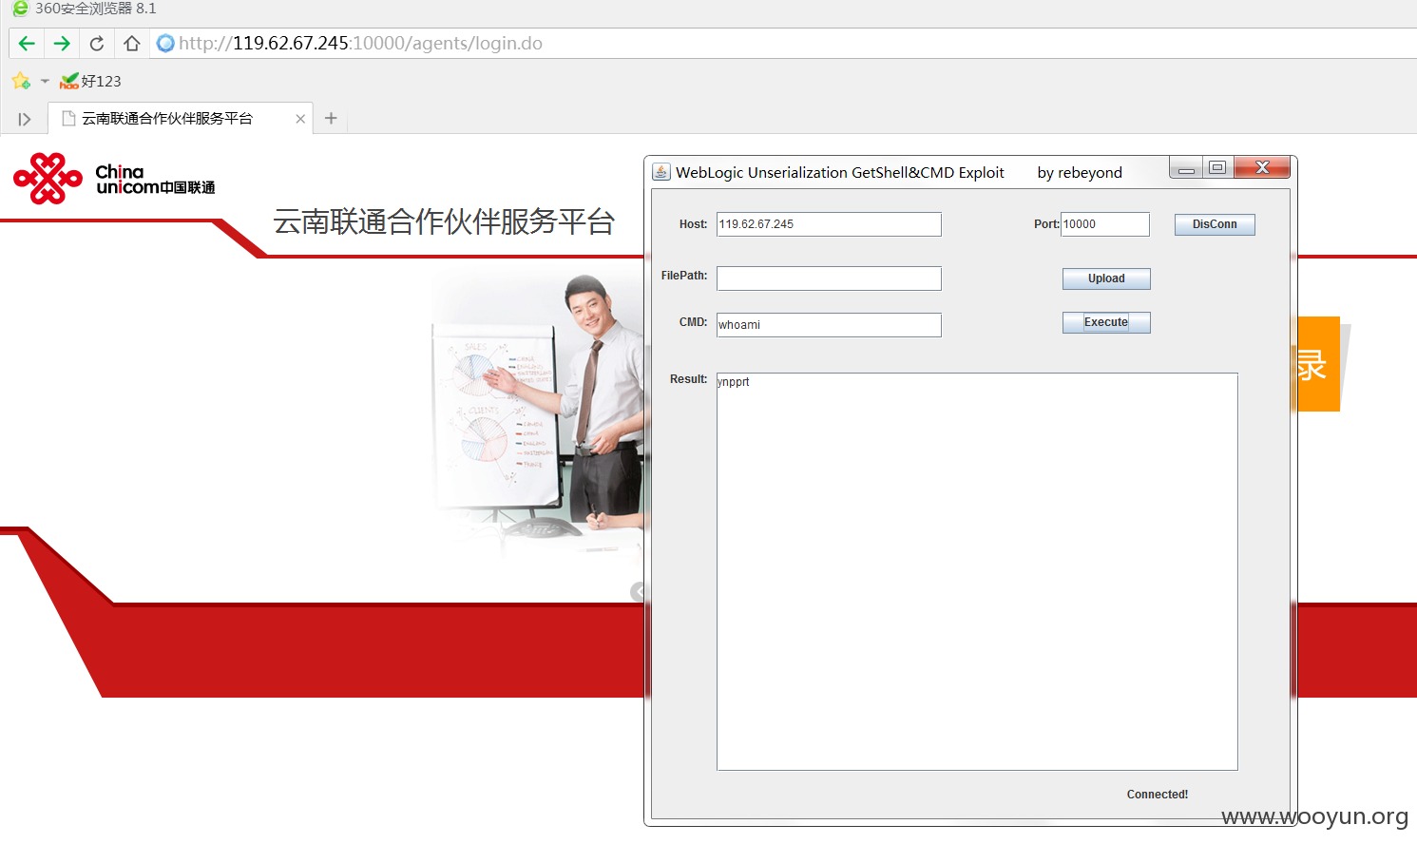Image resolution: width=1417 pixels, height=844 pixels.
Task: Close the WebLogic exploit window
Action: 1262,168
